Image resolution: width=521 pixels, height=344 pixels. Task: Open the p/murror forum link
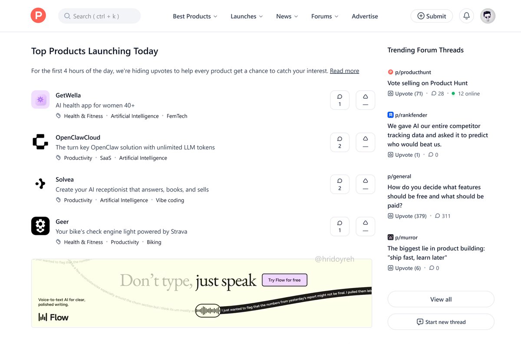406,238
